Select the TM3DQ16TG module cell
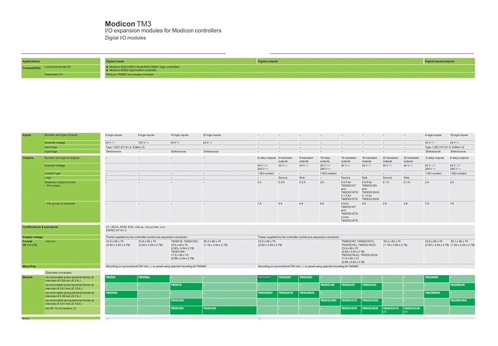 point(349,301)
